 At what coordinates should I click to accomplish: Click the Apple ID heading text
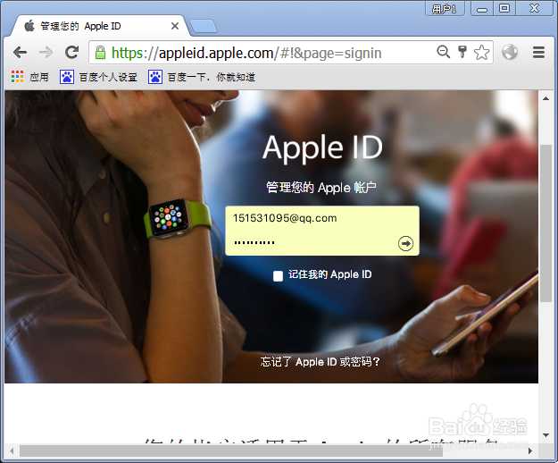[x=322, y=147]
